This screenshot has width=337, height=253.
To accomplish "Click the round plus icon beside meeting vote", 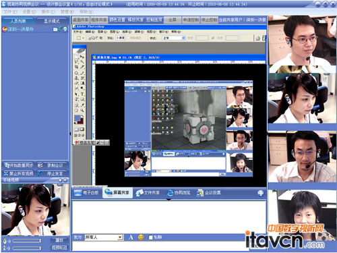I will [x=261, y=193].
